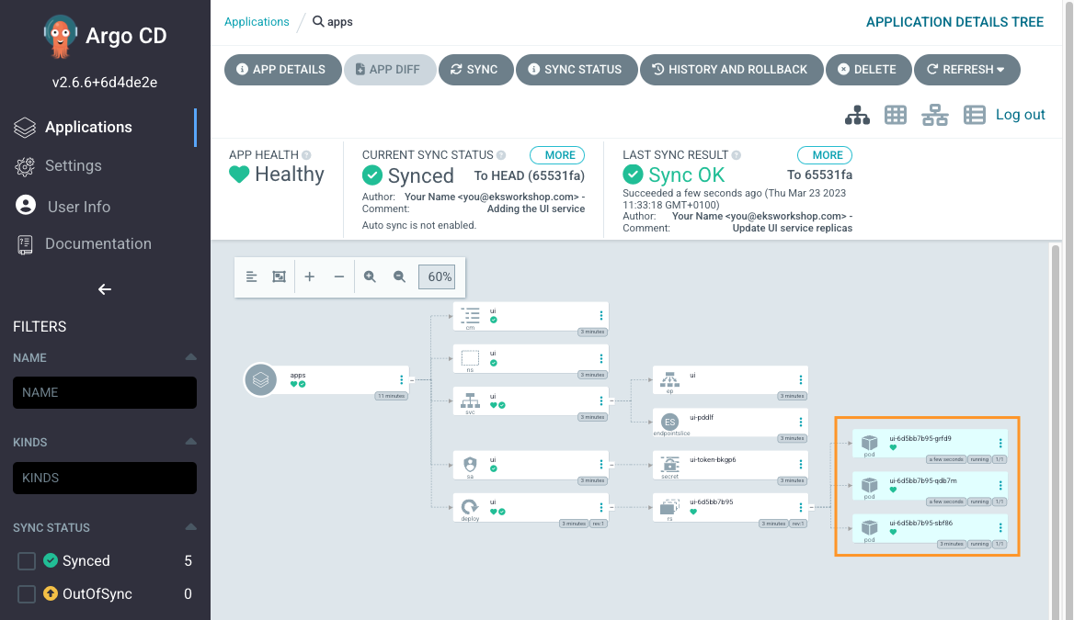Click MORE under Current Sync Status

coord(557,155)
